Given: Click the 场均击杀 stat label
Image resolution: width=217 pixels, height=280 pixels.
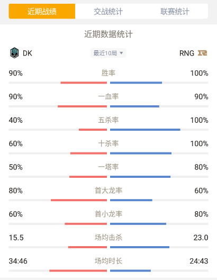Looking at the screenshot, I should point(108,238).
